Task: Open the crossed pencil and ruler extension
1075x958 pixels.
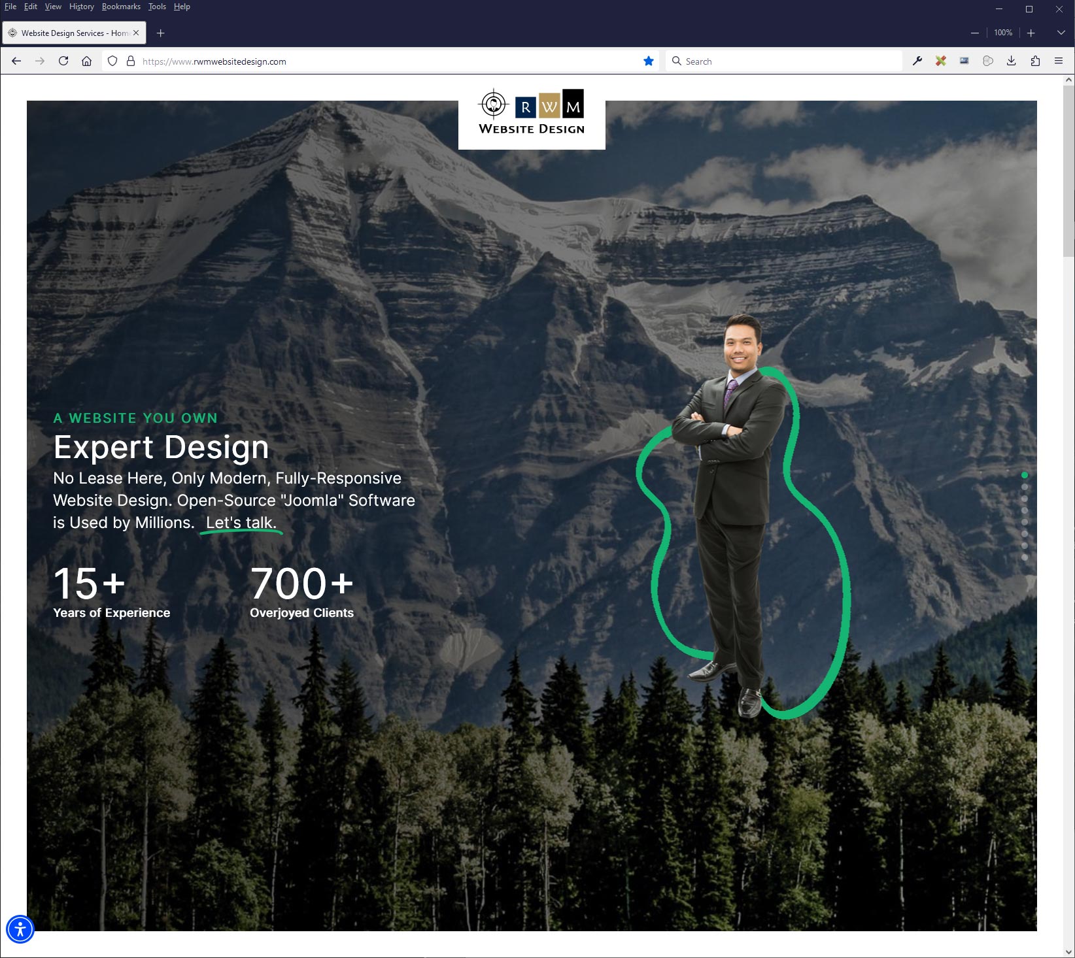Action: click(941, 61)
